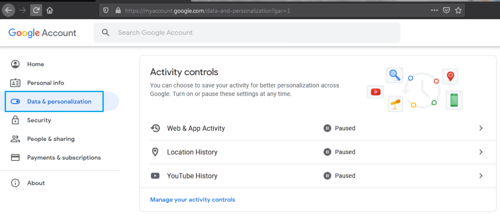Viewport: 500px width, 219px height.
Task: Open the page actions ellipsis menu
Action: 435,10
